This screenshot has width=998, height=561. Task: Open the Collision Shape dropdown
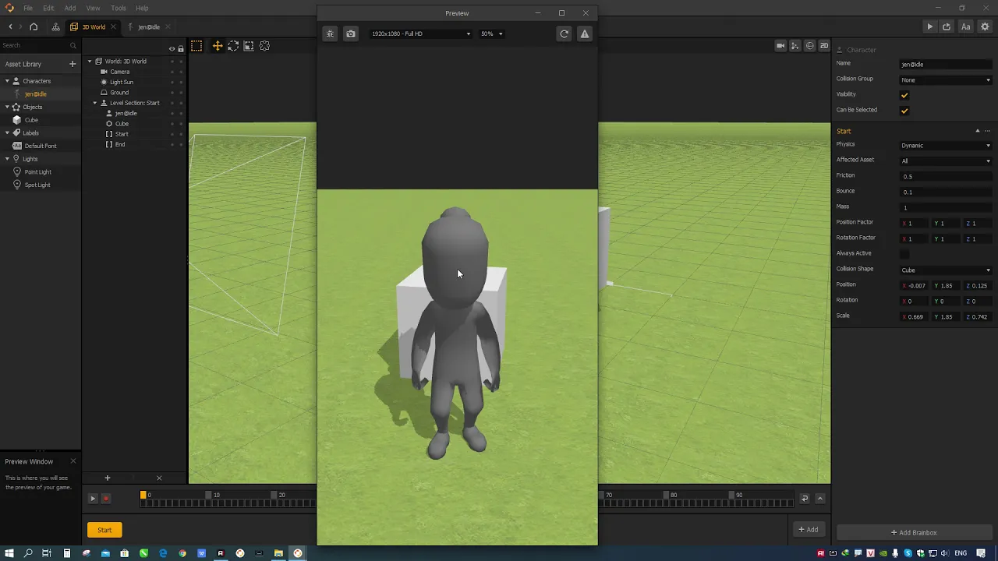click(946, 270)
